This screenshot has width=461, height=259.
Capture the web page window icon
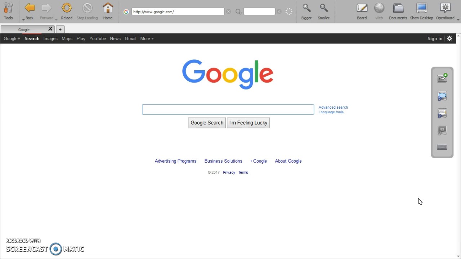pos(442,113)
